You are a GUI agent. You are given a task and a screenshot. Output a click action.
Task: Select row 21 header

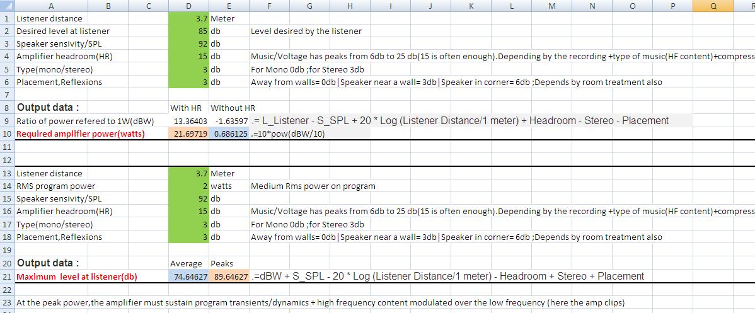pyautogui.click(x=7, y=276)
